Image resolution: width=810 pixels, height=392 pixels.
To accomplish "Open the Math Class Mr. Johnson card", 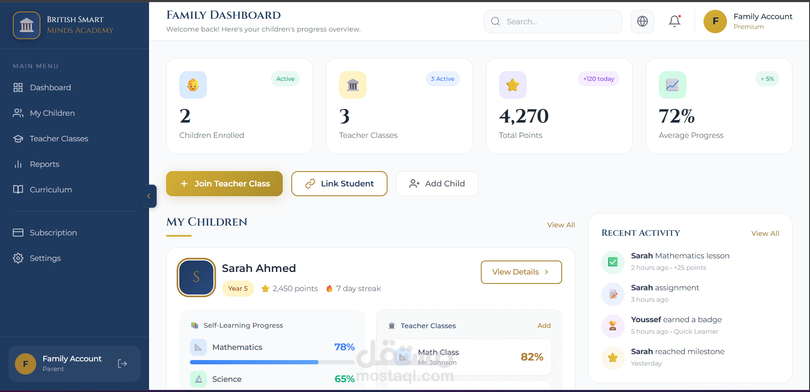I will (469, 357).
